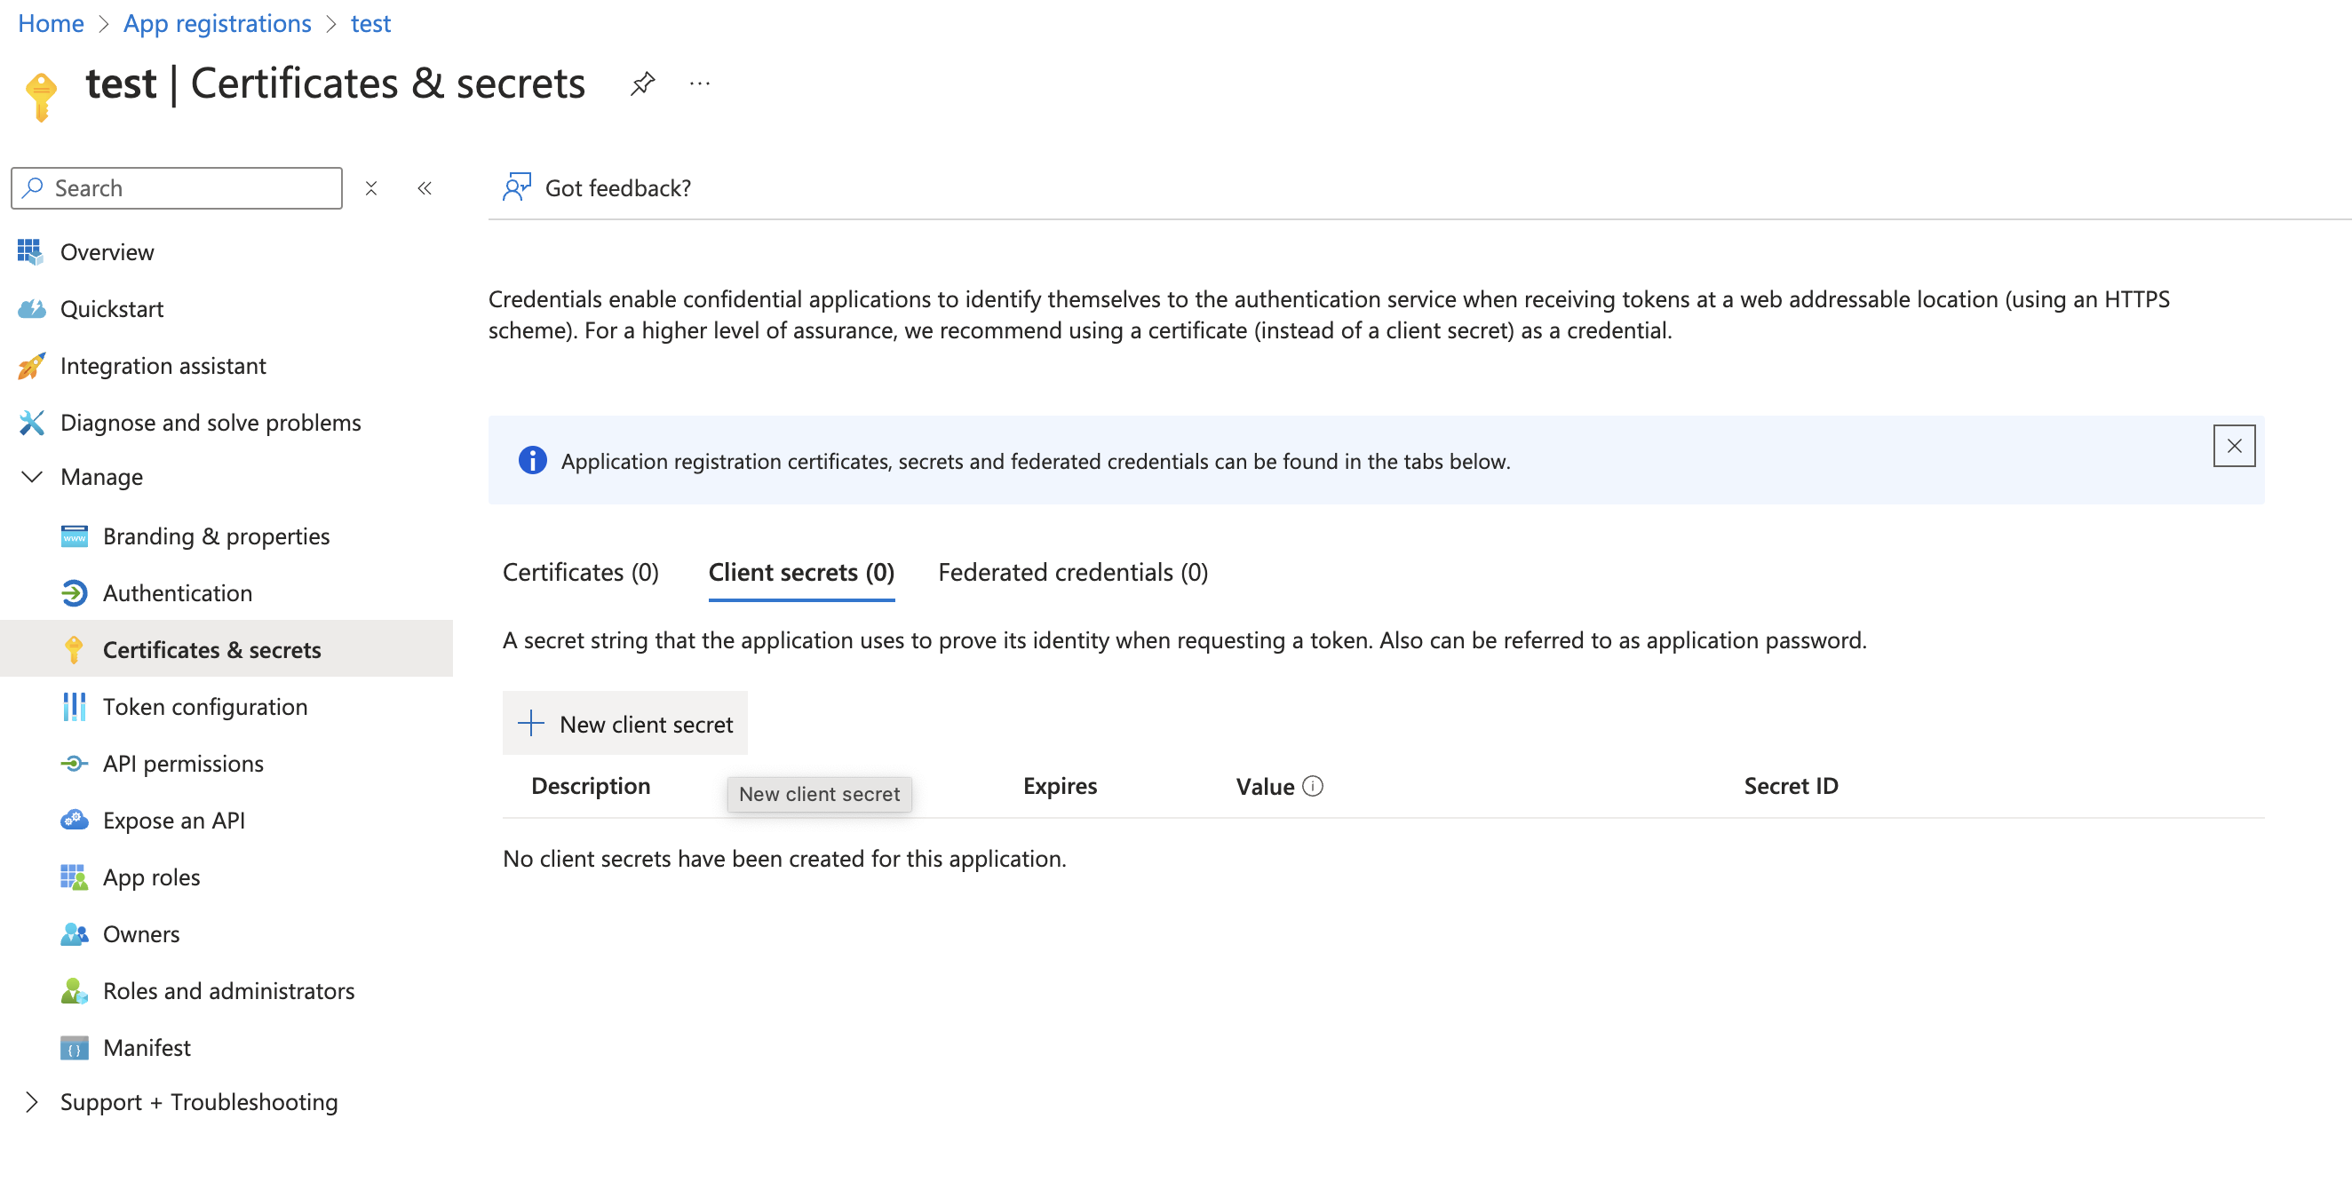
Task: Open the Manifest editor
Action: coord(146,1047)
